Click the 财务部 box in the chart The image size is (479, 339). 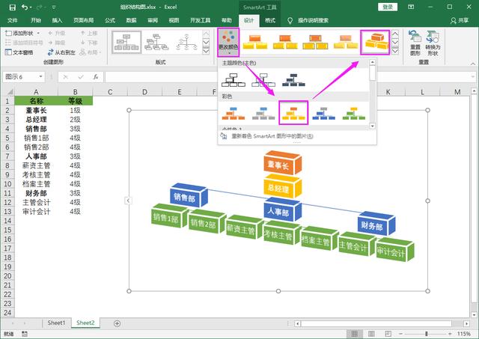376,225
